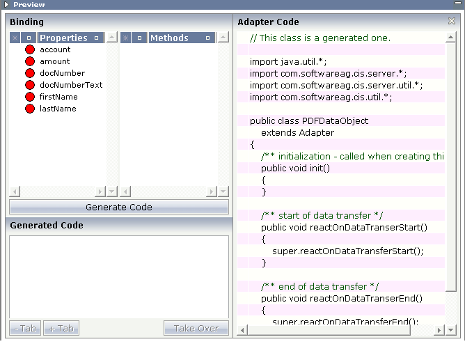Click the + Tab button

pos(61,329)
